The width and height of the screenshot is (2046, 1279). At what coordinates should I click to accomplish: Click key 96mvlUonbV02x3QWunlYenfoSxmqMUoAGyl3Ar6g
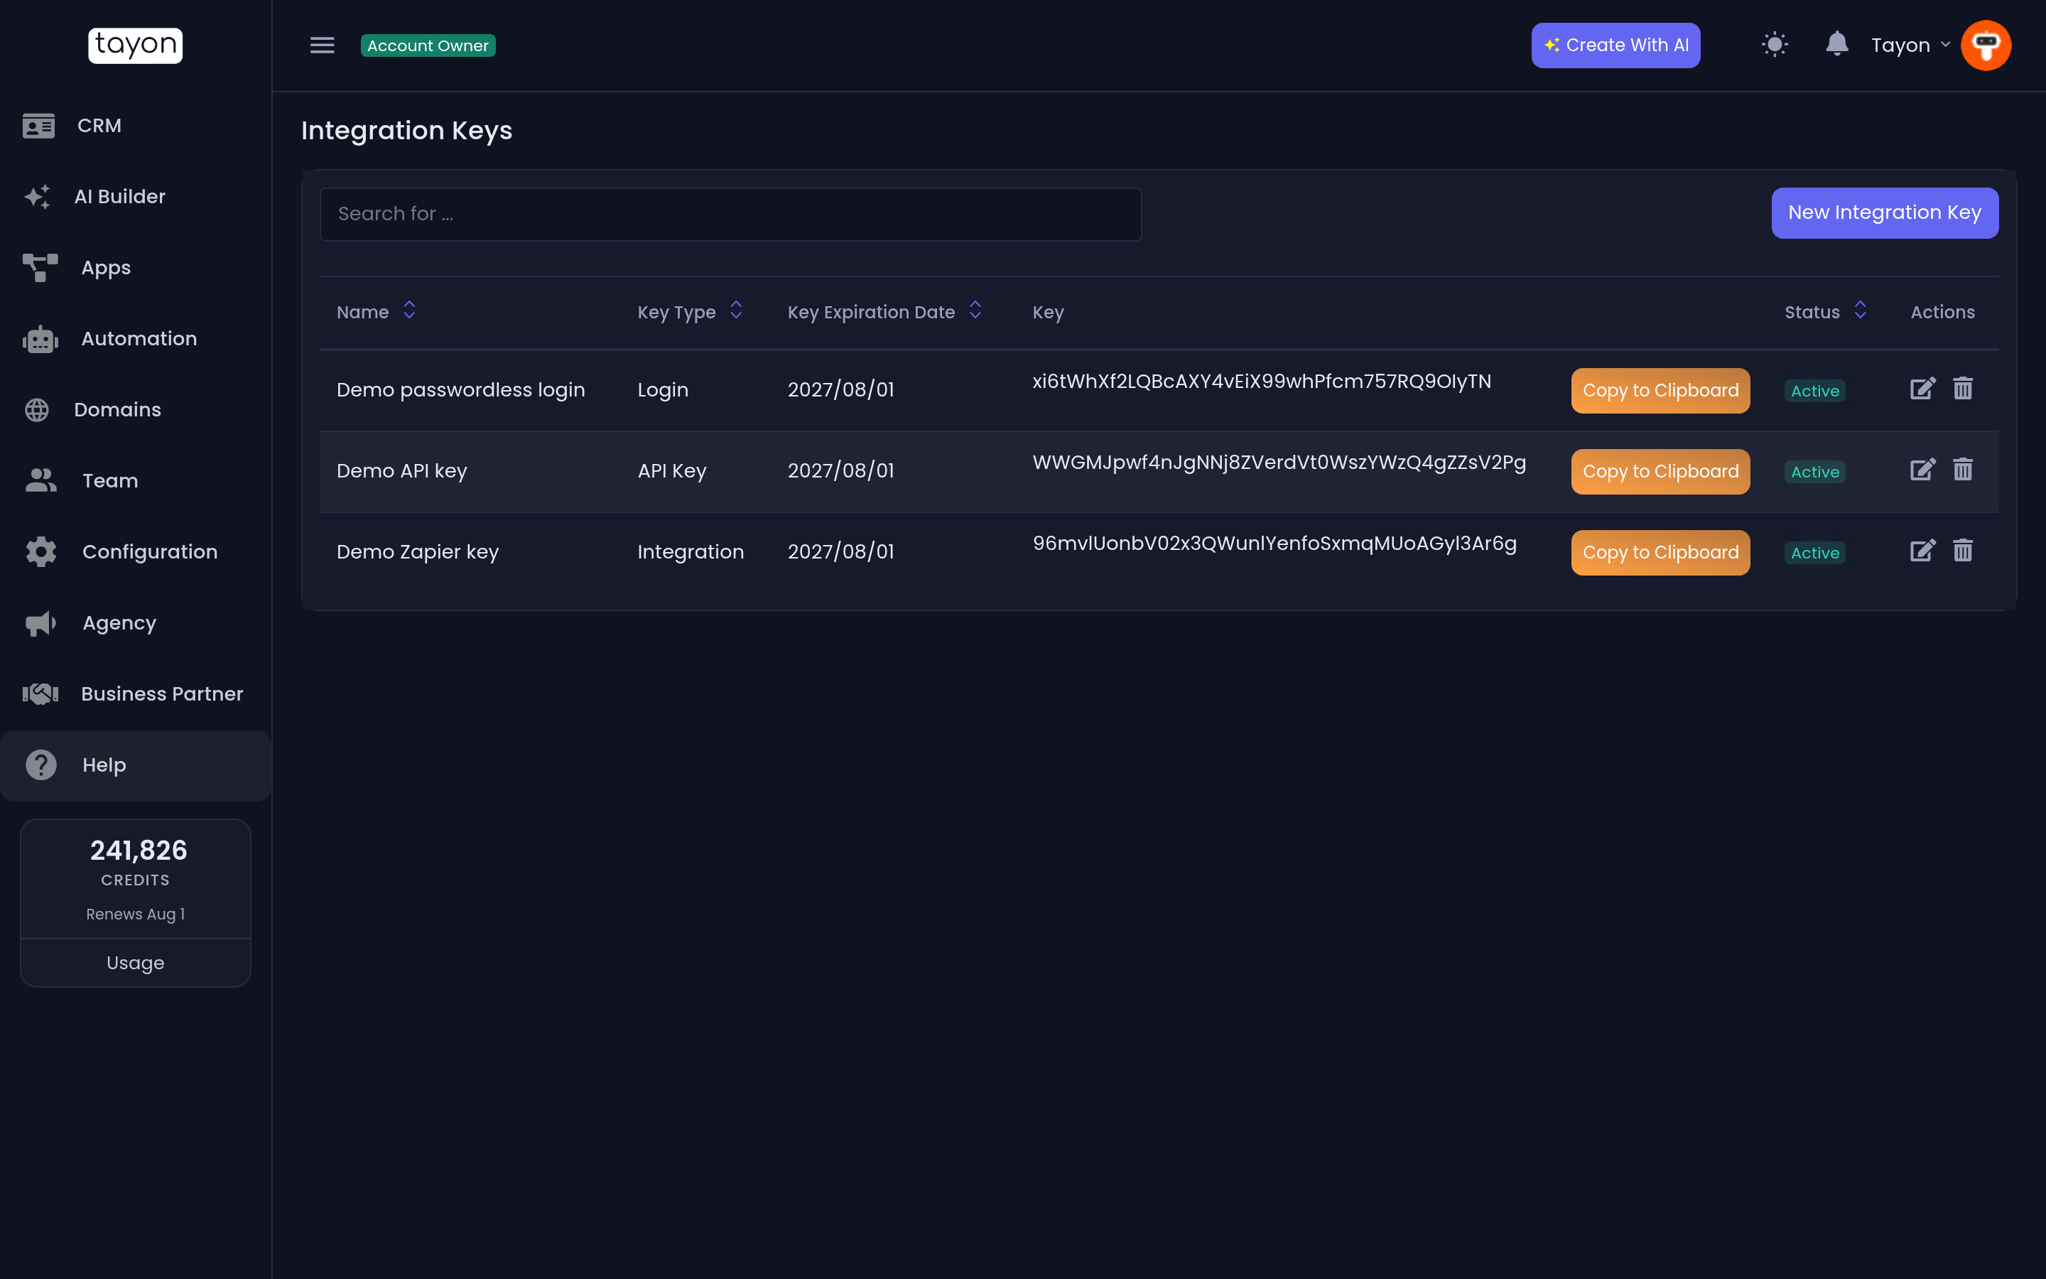pyautogui.click(x=1274, y=544)
